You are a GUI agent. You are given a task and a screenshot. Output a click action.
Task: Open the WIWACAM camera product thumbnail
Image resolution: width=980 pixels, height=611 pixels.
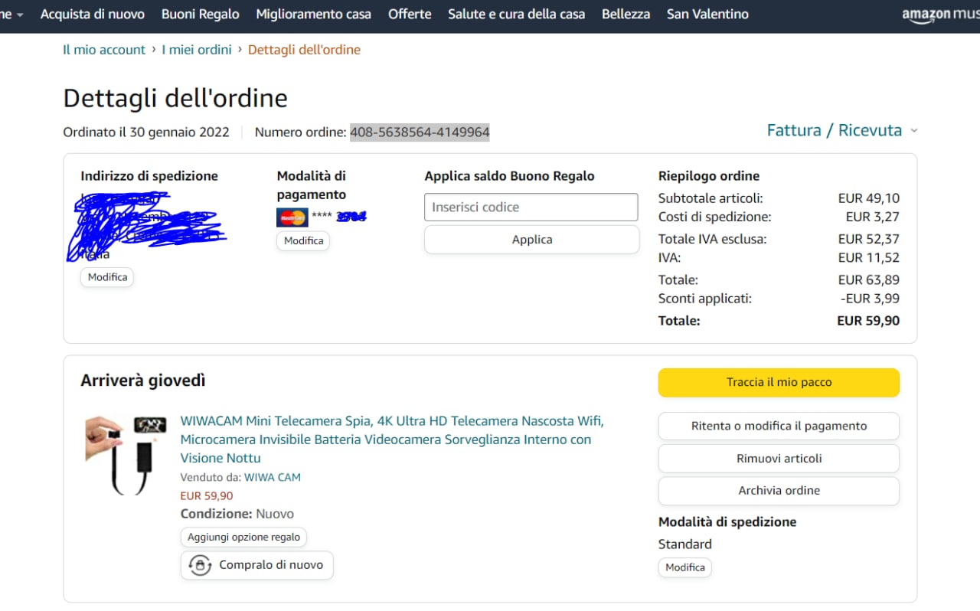point(126,455)
